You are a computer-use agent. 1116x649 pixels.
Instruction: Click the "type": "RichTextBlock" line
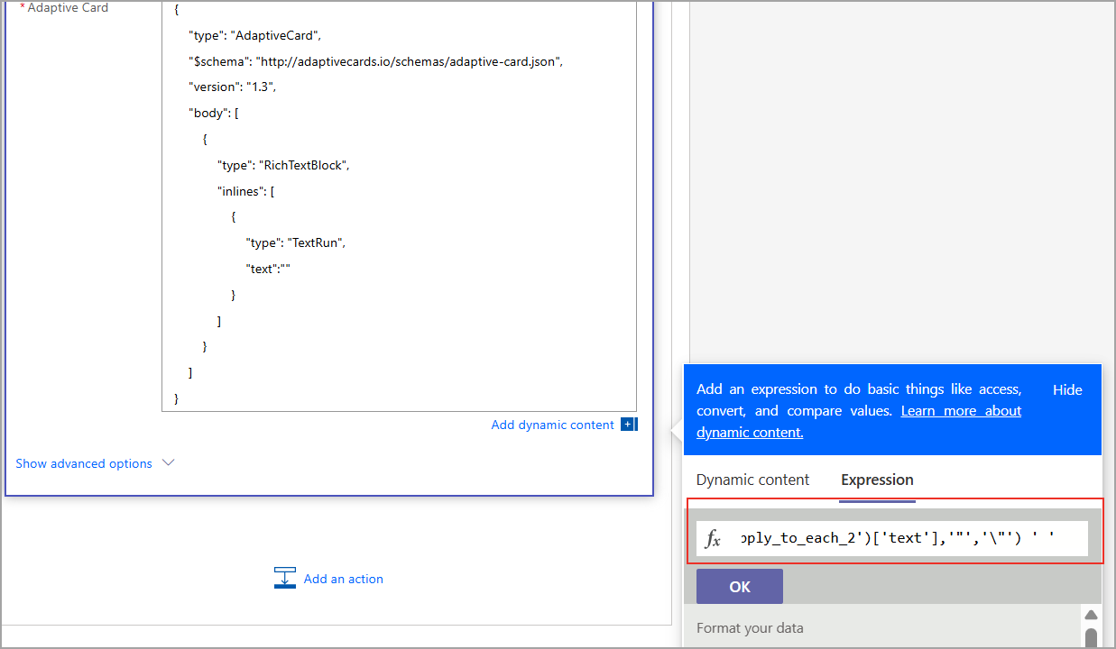pos(282,165)
